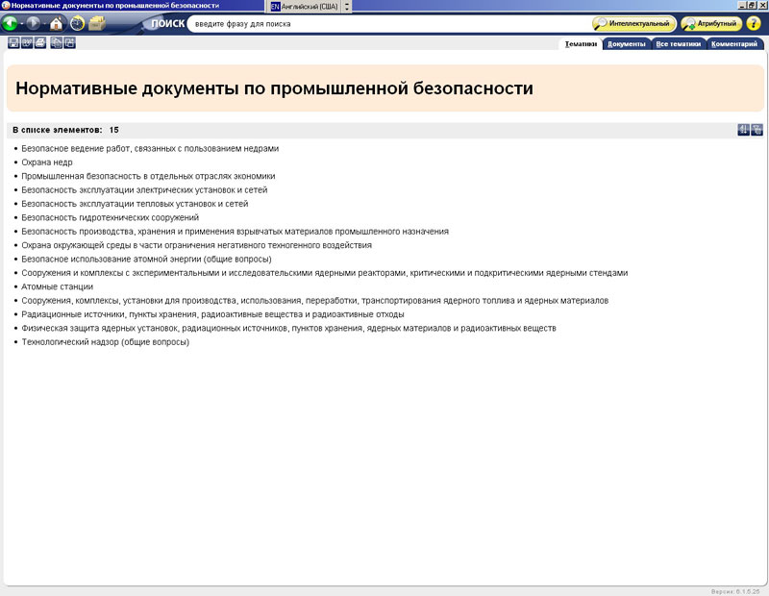Open the Охрана недр topic link
The width and height of the screenshot is (769, 596).
pyautogui.click(x=47, y=162)
